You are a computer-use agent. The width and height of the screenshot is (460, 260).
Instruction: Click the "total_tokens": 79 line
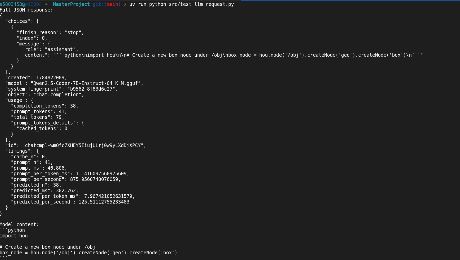38,117
